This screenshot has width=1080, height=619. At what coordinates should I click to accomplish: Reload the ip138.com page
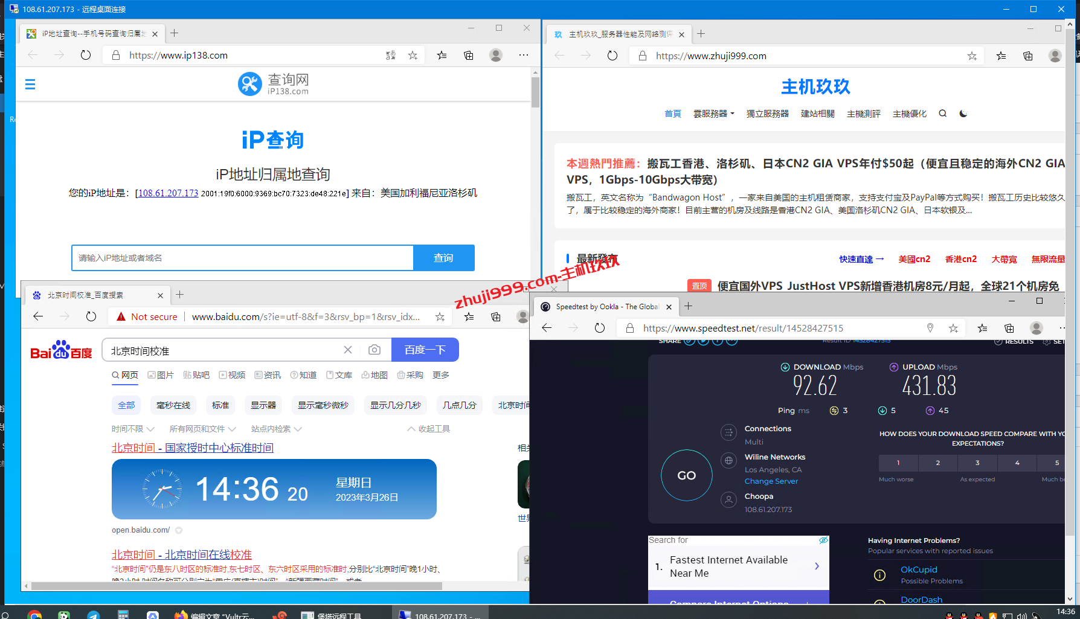tap(86, 55)
